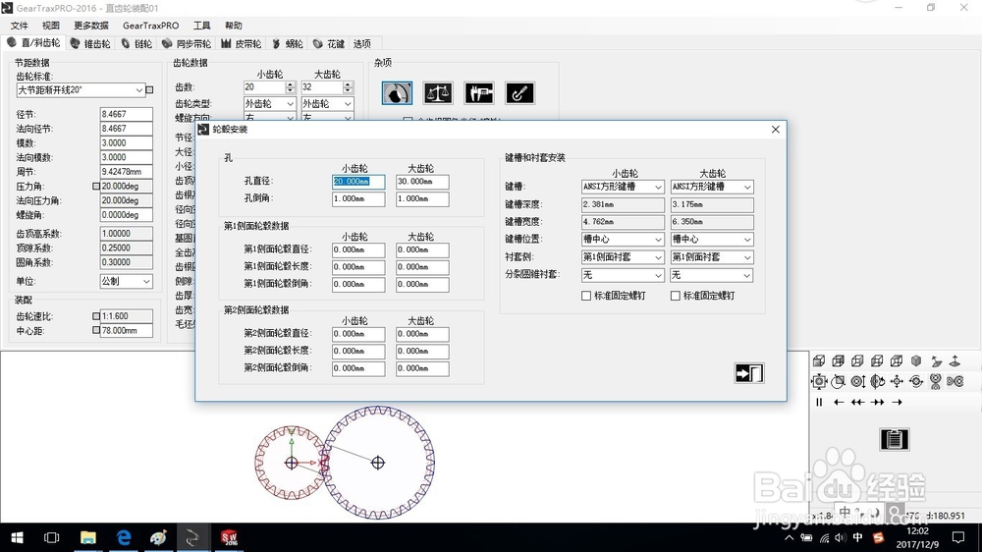Open 分裂圆锥衬套 dropdown for 小齿轮
The image size is (982, 552).
click(x=623, y=275)
